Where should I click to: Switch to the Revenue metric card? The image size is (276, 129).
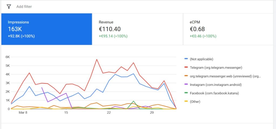click(137, 29)
